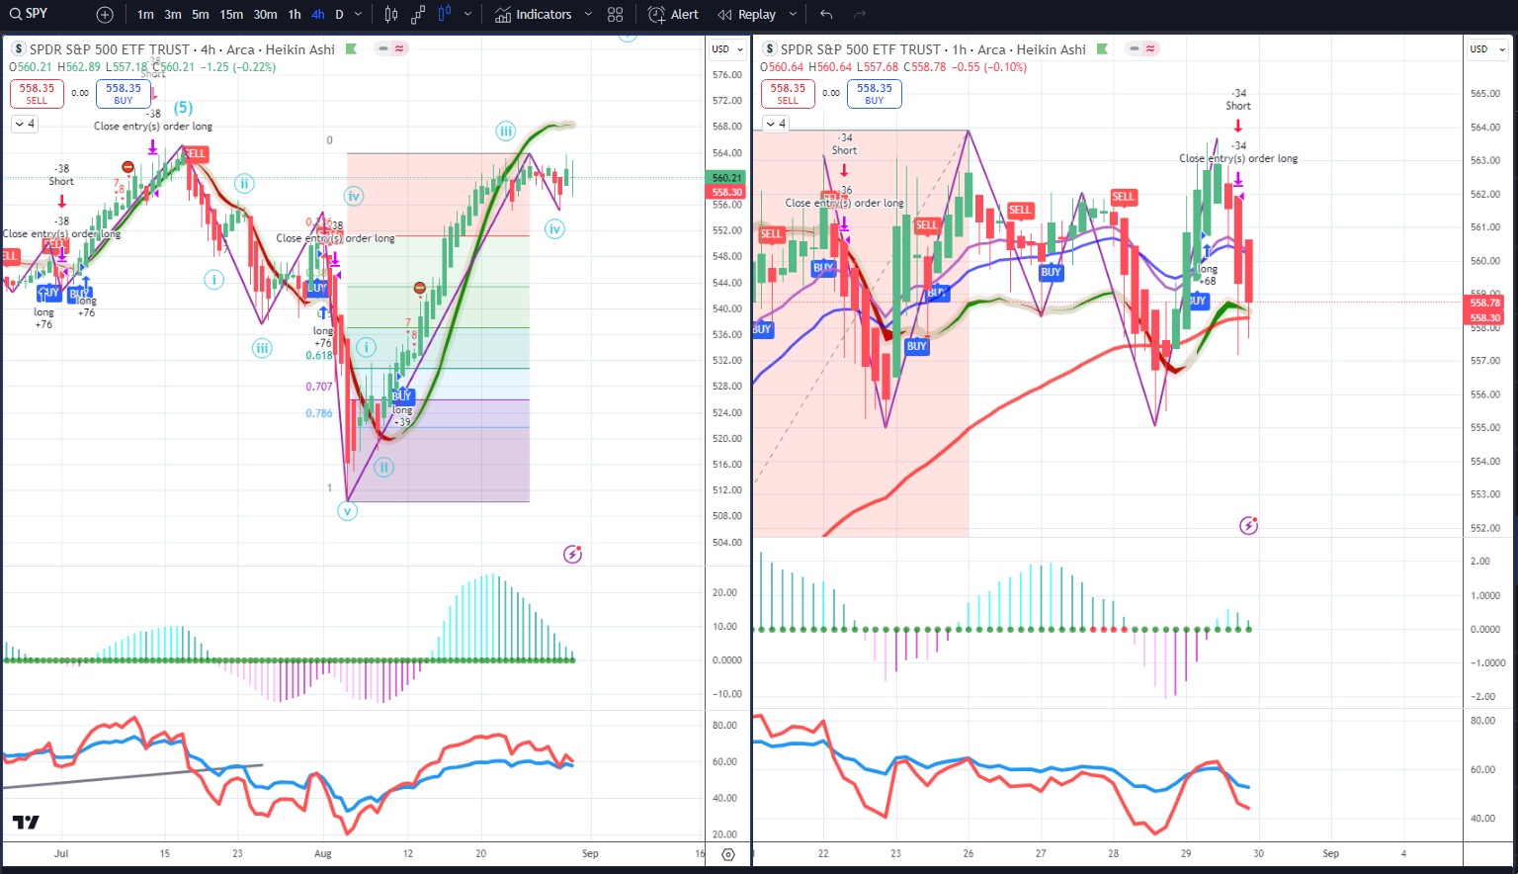
Task: Click SELL 558.35 on the 1h chart
Action: (788, 93)
